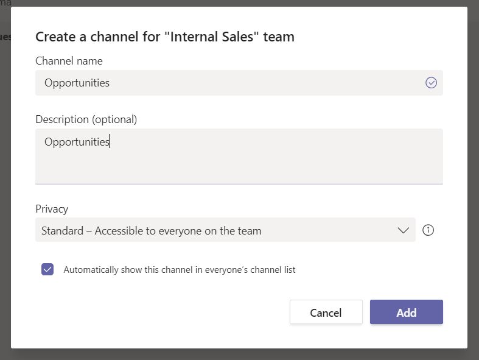
Task: Click the "Channel name" field label
Action: click(69, 60)
